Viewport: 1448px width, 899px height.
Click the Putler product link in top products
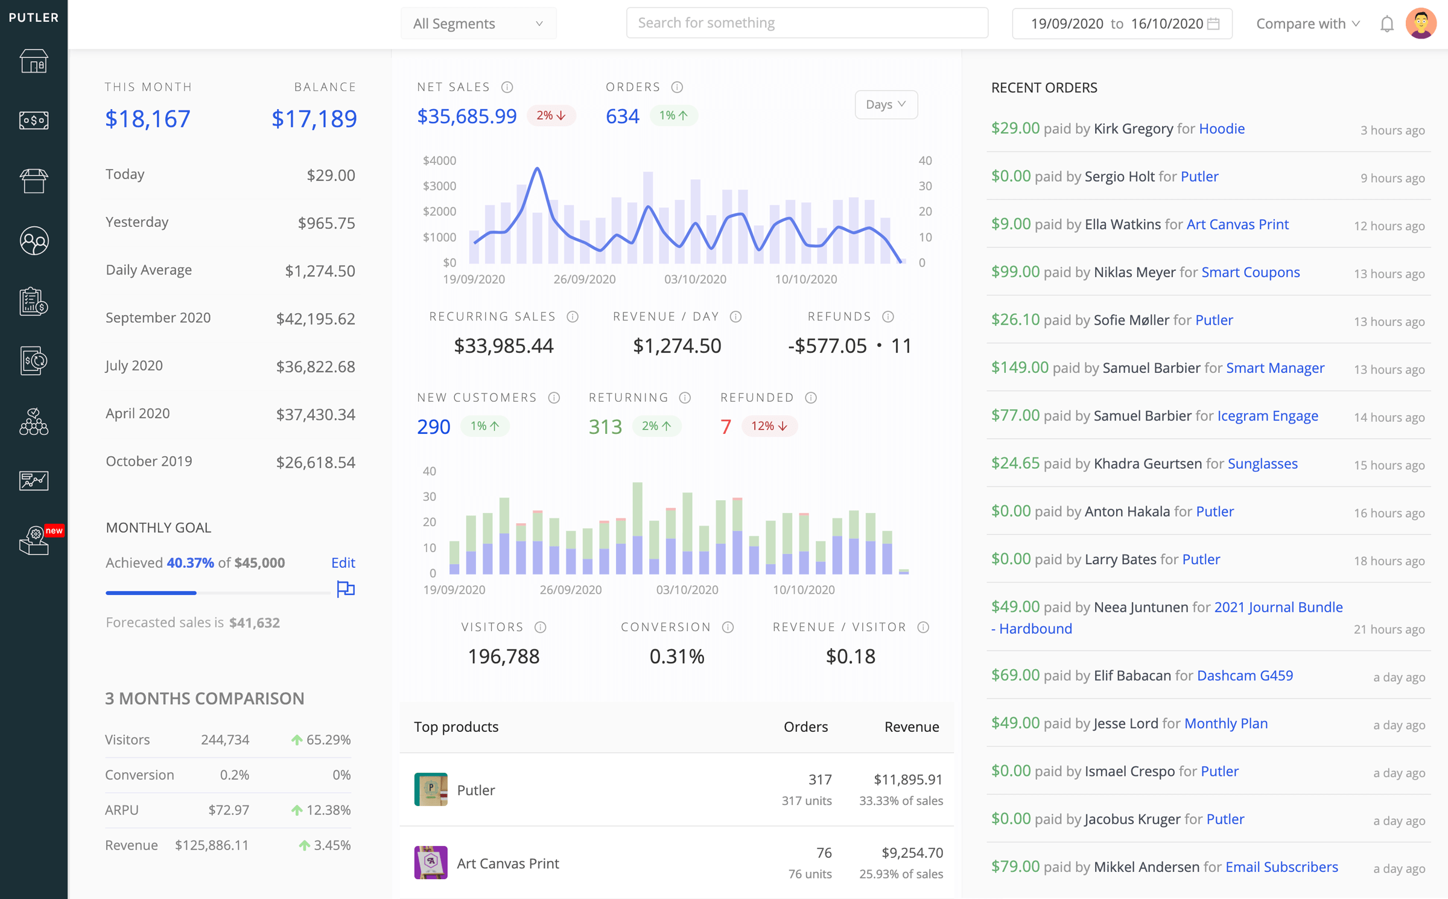tap(475, 788)
